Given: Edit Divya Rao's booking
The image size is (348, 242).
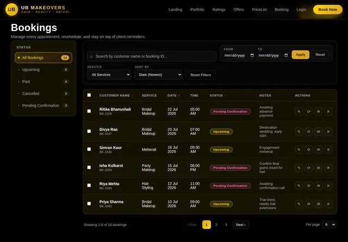Looking at the screenshot, I should [x=299, y=132].
